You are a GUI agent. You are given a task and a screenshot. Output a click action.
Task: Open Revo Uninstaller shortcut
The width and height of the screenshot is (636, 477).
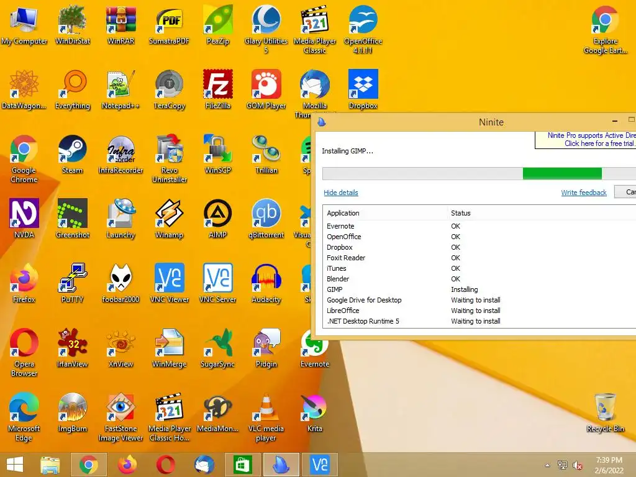click(x=169, y=158)
